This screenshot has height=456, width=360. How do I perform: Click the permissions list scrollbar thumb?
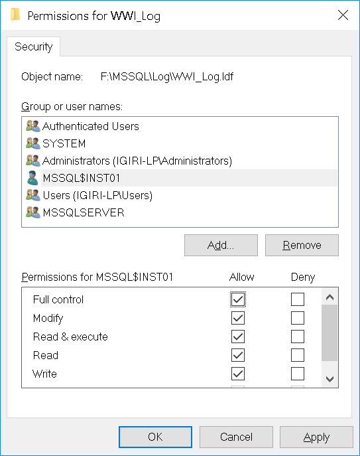tap(330, 333)
